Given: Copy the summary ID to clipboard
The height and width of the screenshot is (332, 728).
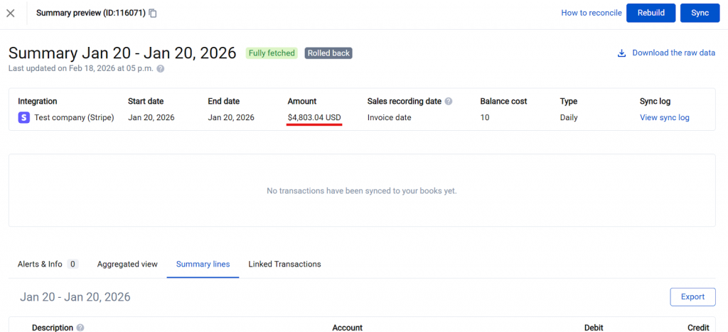Looking at the screenshot, I should (153, 14).
